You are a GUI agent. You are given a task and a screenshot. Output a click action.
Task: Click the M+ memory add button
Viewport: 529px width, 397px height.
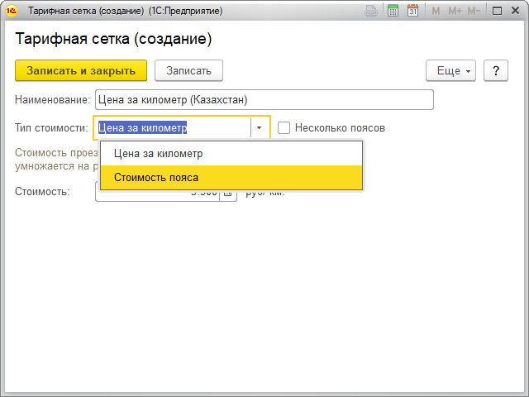pos(454,12)
